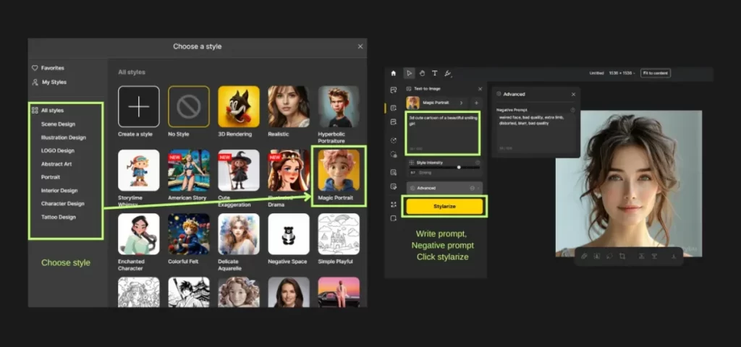Select the Illustration Design category

64,138
